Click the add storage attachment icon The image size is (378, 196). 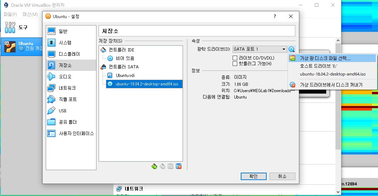[171, 166]
